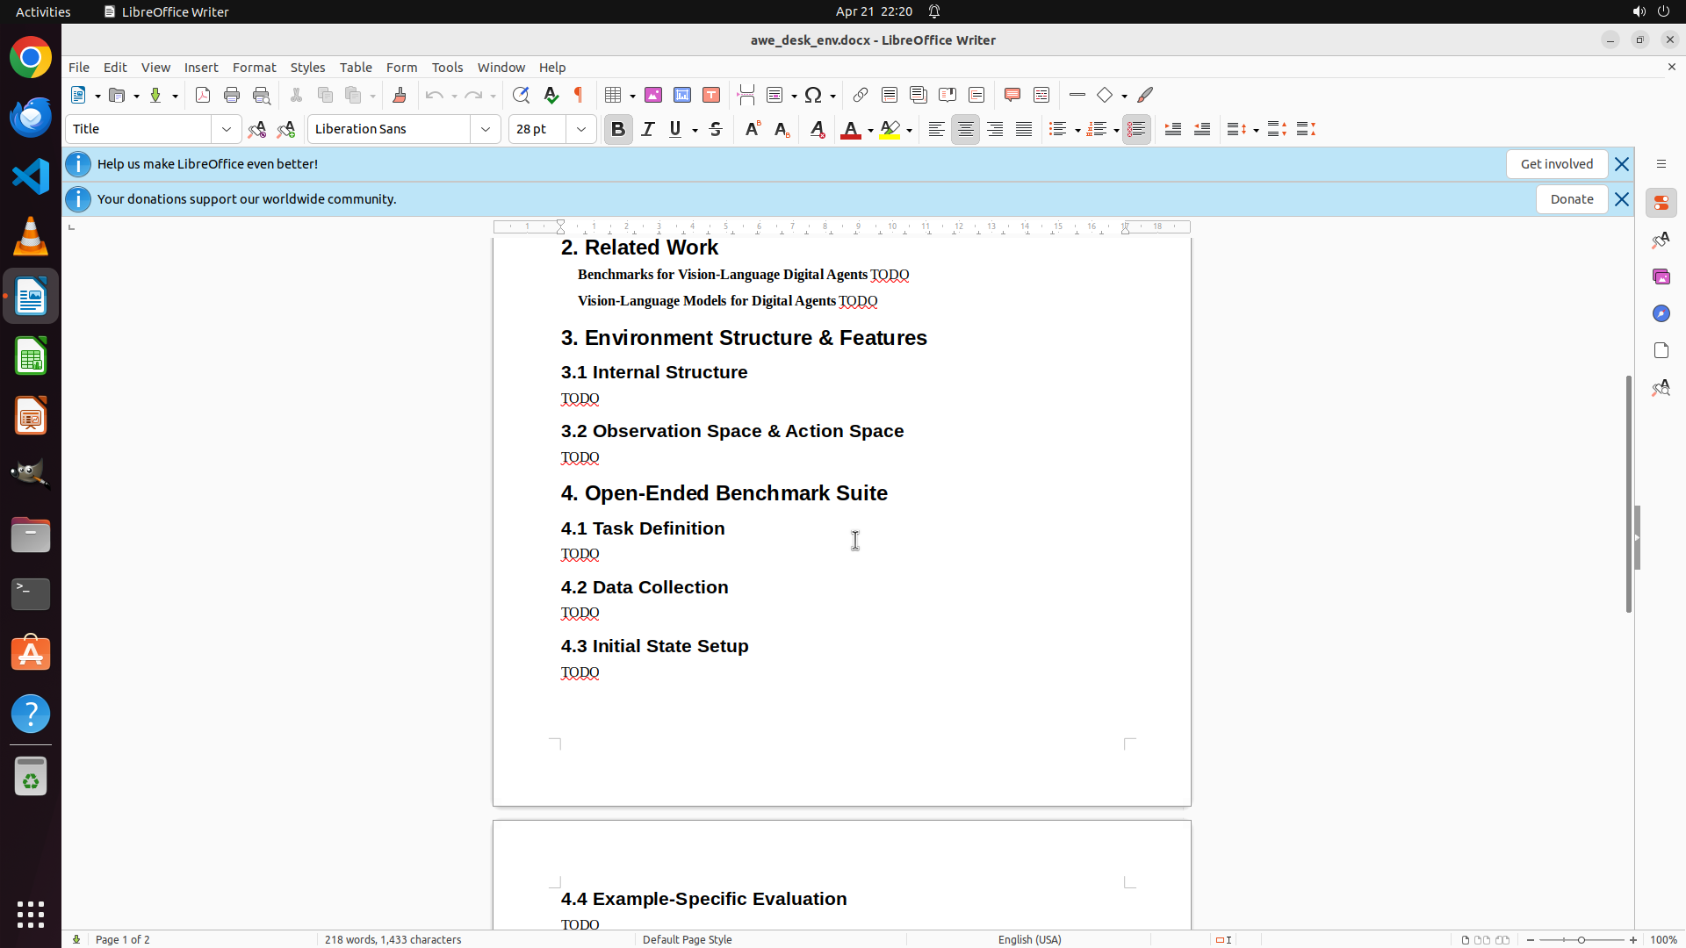The height and width of the screenshot is (948, 1686).
Task: Click the Export as PDF icon
Action: [203, 95]
